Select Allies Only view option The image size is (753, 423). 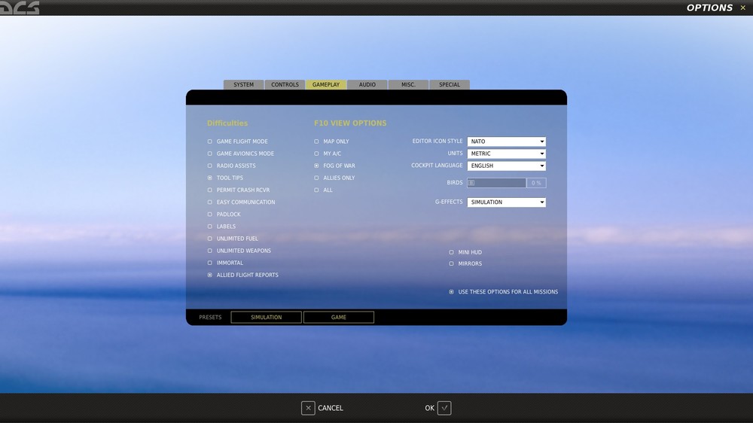(316, 178)
